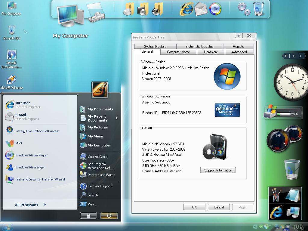Open the gears settings icon in the dock
The width and height of the screenshot is (308, 231).
pos(244,9)
